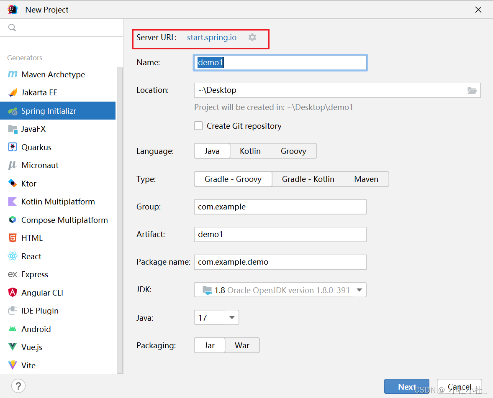Click the Micronaut mu icon
The height and width of the screenshot is (398, 493).
coord(13,165)
